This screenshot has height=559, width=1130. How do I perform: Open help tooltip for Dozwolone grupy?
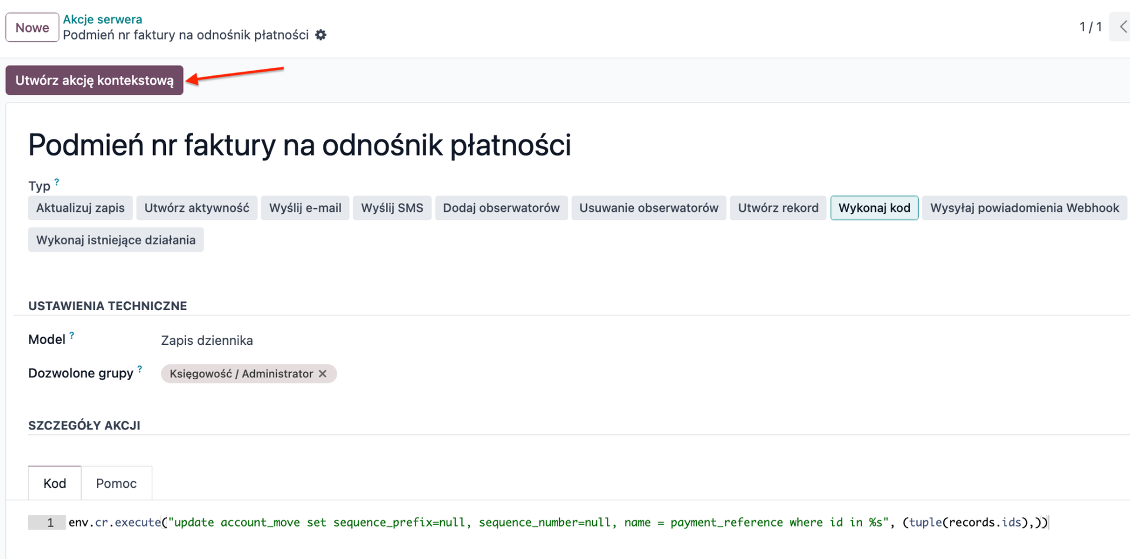[x=139, y=369]
